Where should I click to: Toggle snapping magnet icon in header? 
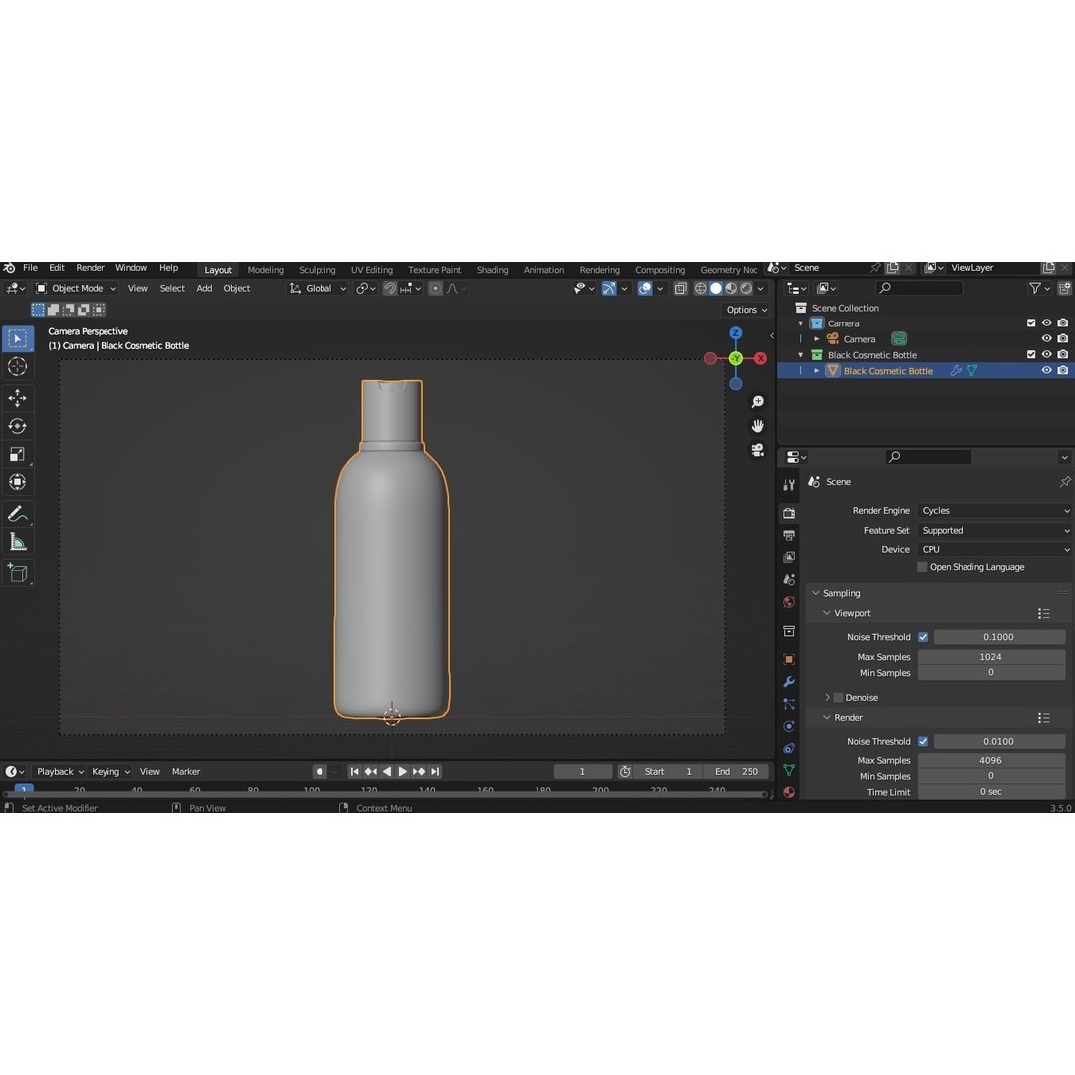point(389,289)
